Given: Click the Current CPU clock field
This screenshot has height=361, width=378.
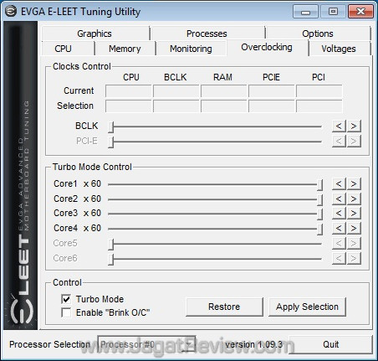Looking at the screenshot, I should (129, 91).
